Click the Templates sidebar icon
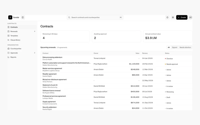This screenshot has width=200, height=125. click(x=8, y=36)
